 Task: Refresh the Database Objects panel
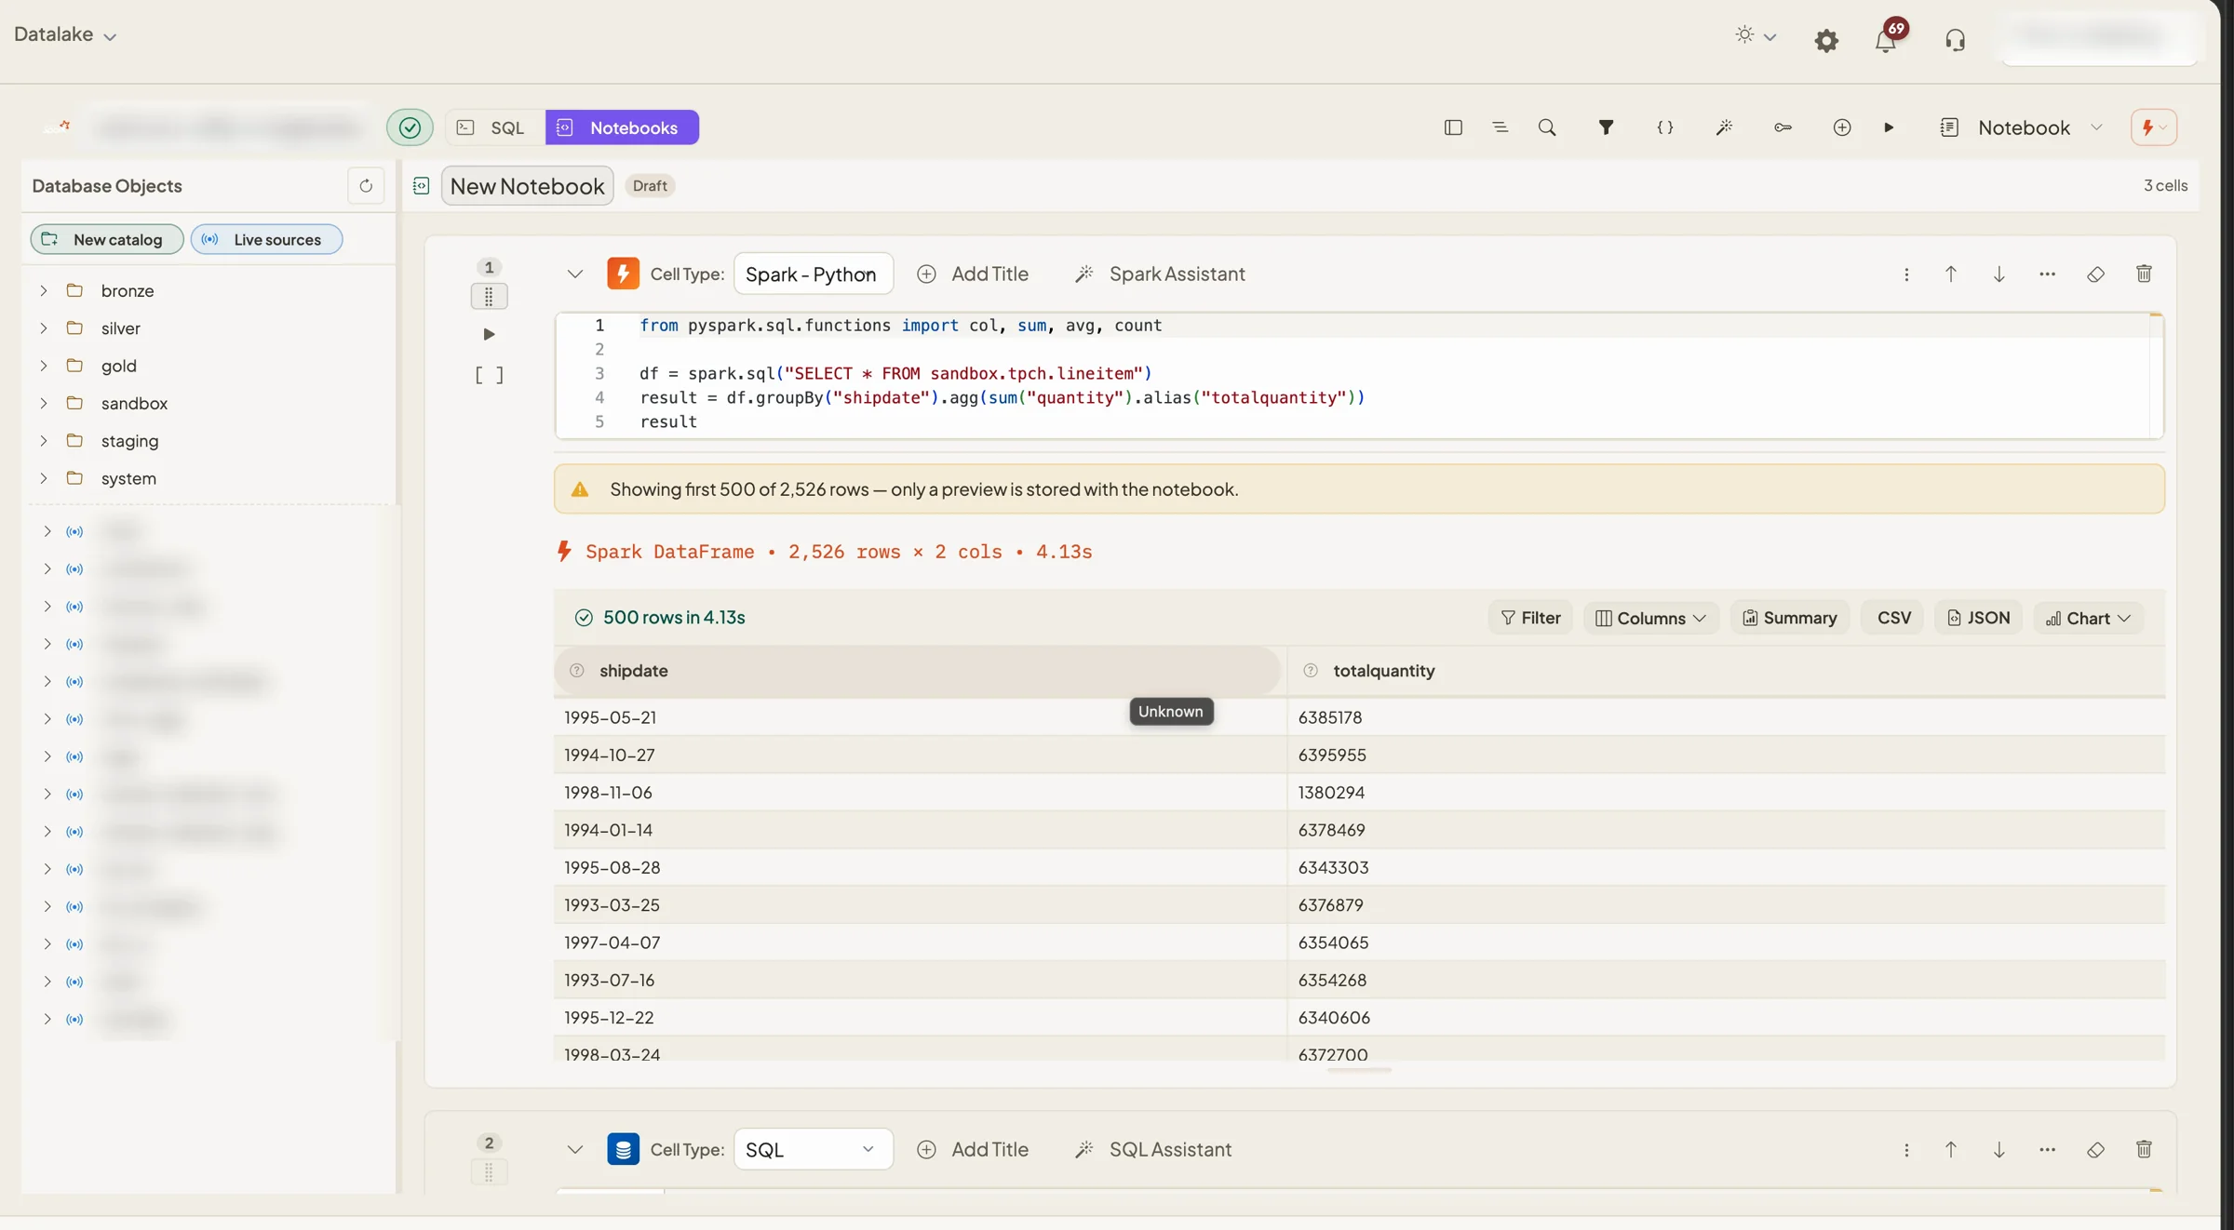point(366,186)
